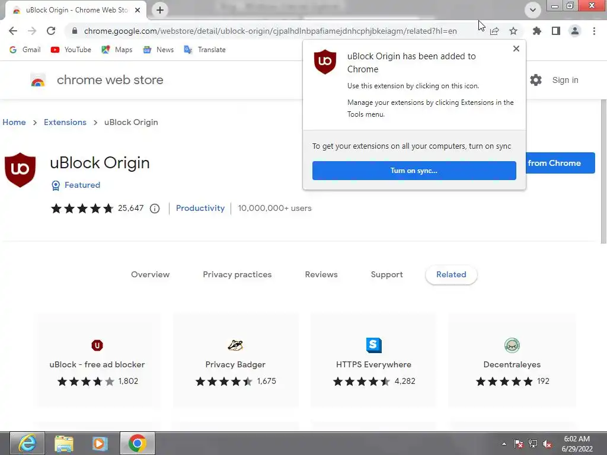
Task: Click Sign in on web store
Action: click(565, 80)
